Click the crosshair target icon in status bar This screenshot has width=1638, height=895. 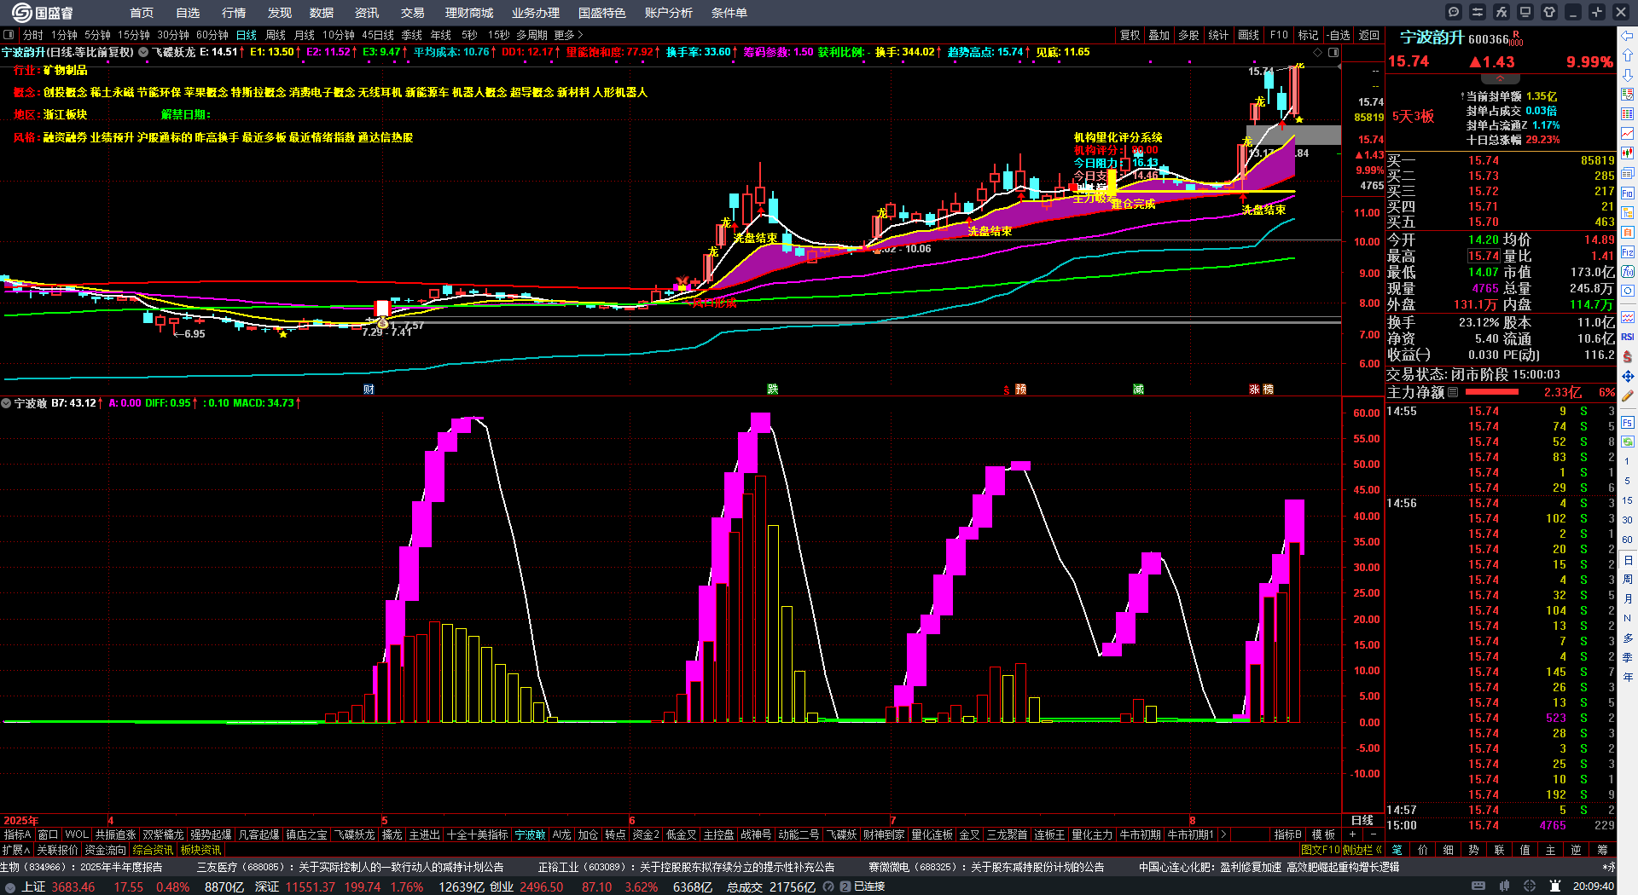tap(1530, 886)
